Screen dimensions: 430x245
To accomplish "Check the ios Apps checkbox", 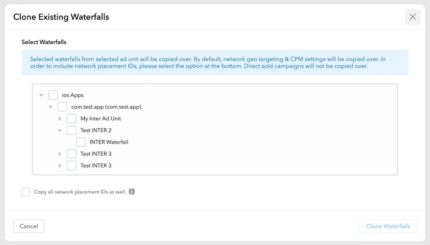I will (x=53, y=95).
